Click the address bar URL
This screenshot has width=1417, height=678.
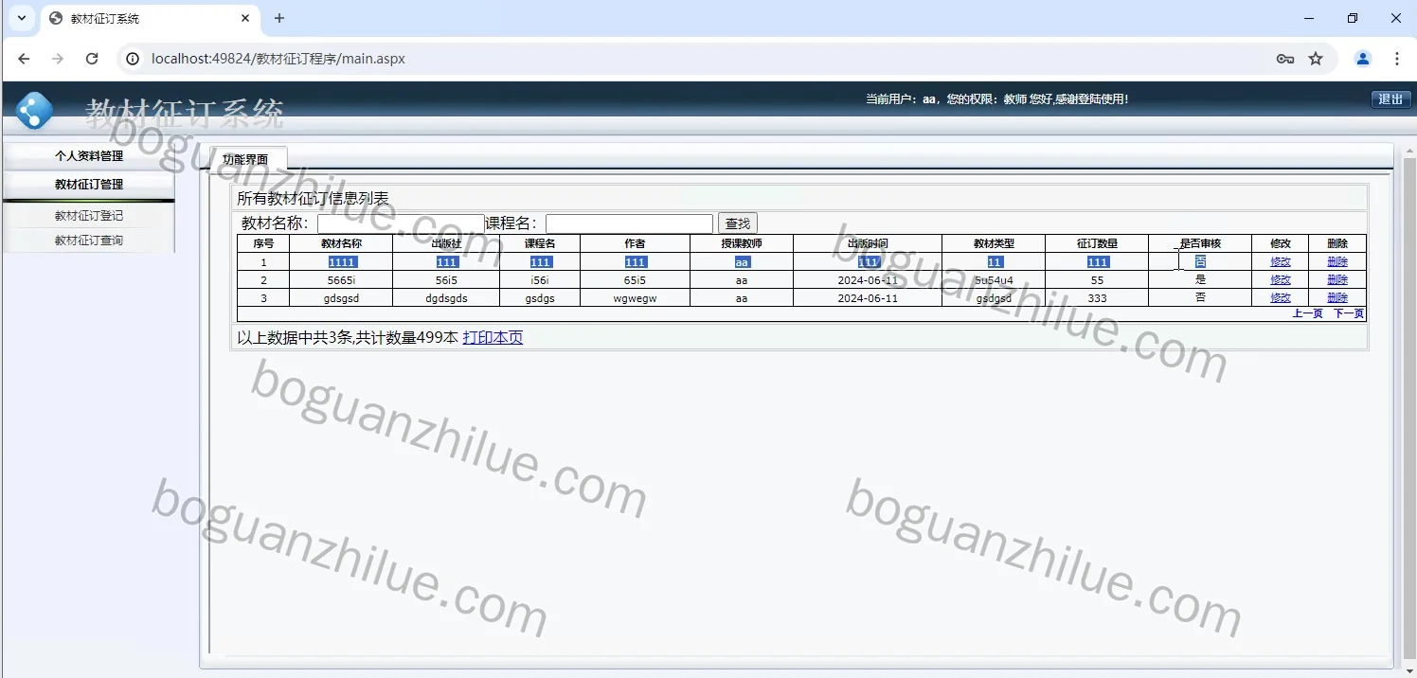(278, 59)
